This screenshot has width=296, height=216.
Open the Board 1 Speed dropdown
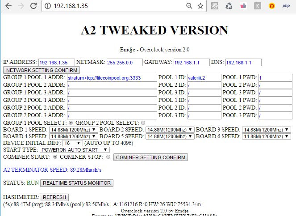point(73,130)
